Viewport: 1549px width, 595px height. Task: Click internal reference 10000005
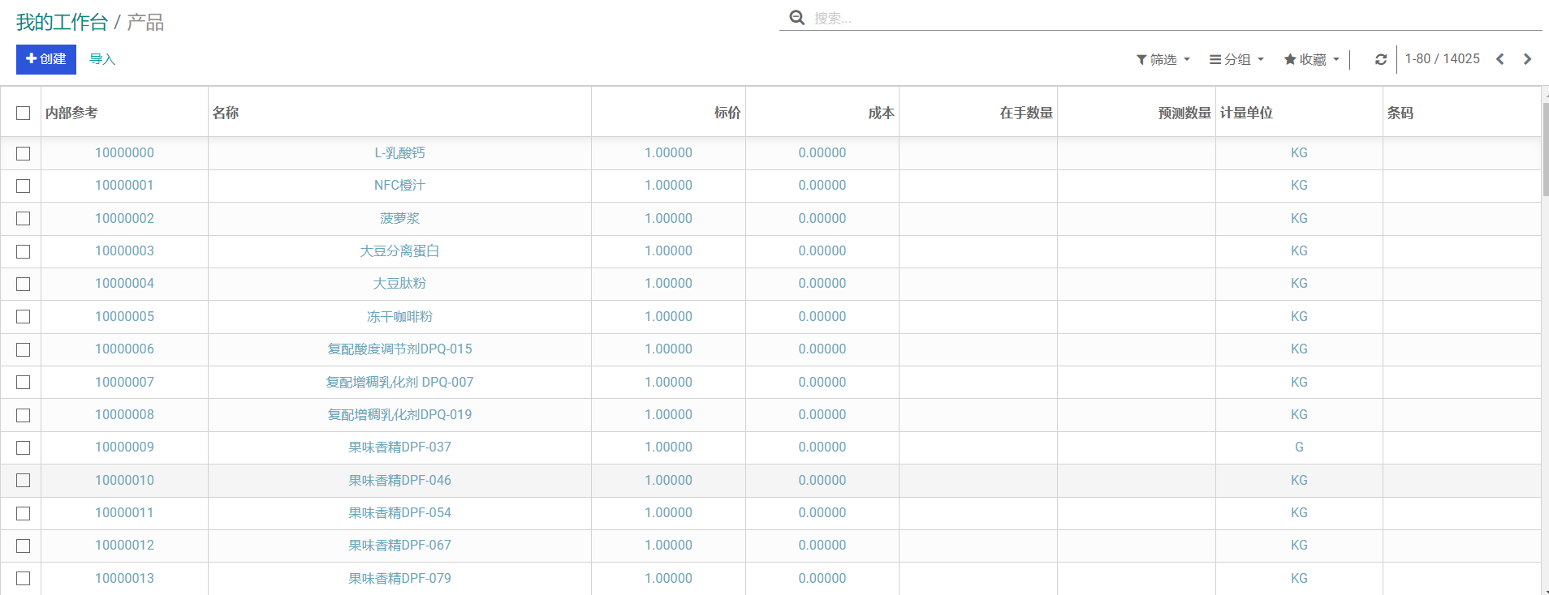(124, 316)
